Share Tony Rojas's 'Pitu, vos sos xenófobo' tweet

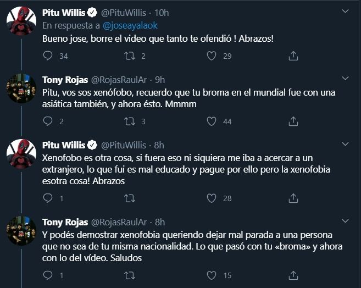[x=293, y=121]
